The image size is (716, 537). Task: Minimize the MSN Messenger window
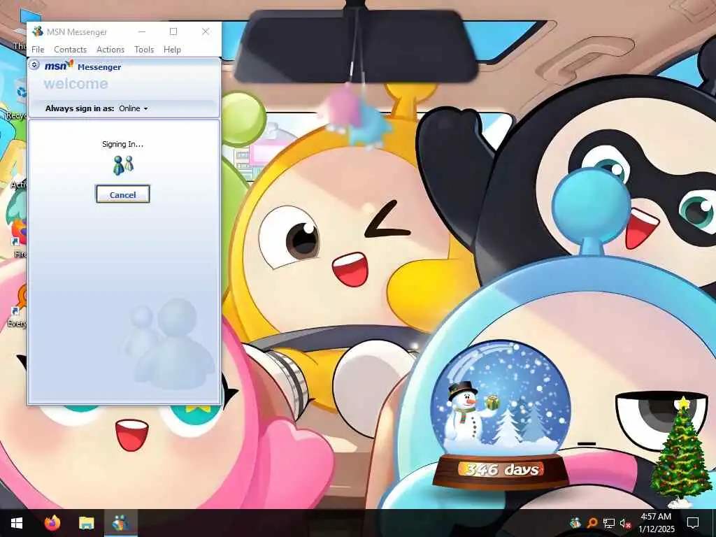(142, 31)
